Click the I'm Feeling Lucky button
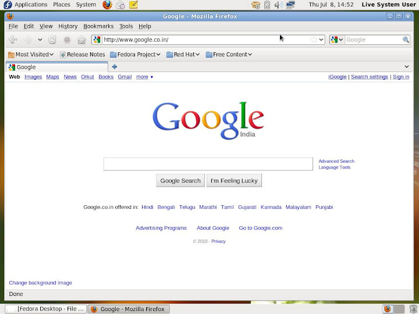 [x=234, y=180]
